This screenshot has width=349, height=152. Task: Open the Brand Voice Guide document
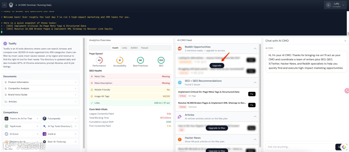click(40, 95)
